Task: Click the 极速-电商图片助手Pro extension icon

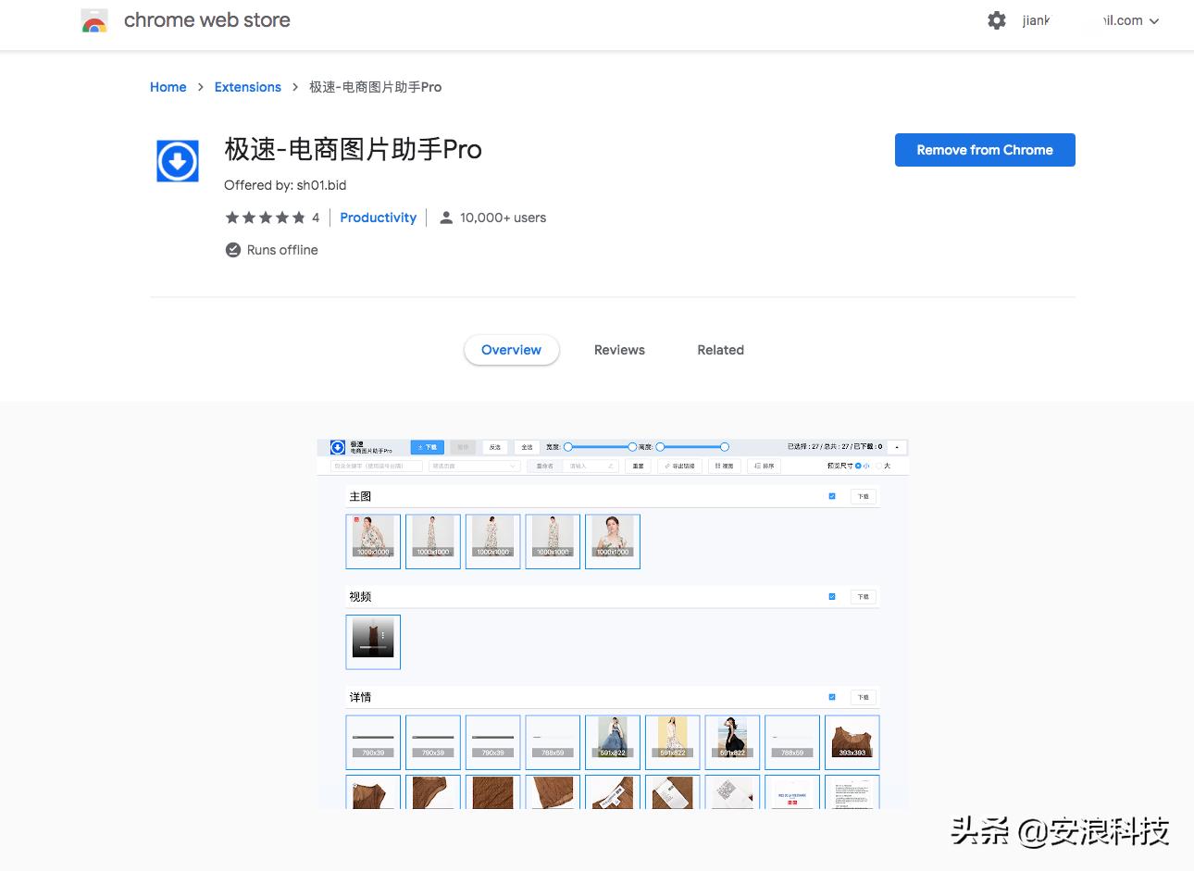Action: [177, 160]
